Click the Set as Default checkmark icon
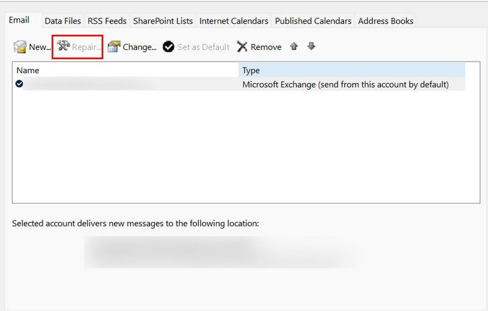Viewport: 488px width, 311px height. coord(168,46)
